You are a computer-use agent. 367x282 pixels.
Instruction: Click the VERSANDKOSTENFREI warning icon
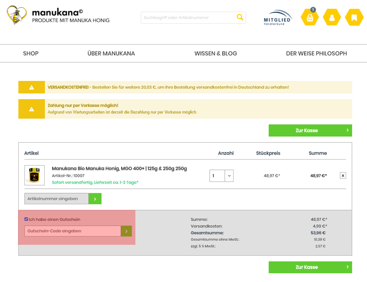(x=32, y=87)
